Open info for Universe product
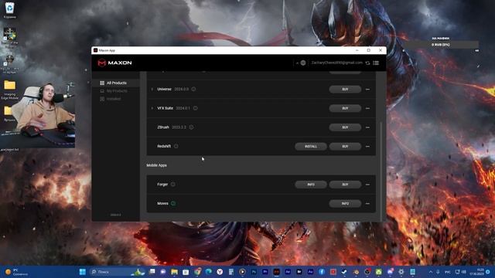Screen dimensions: 495x278 193,90
